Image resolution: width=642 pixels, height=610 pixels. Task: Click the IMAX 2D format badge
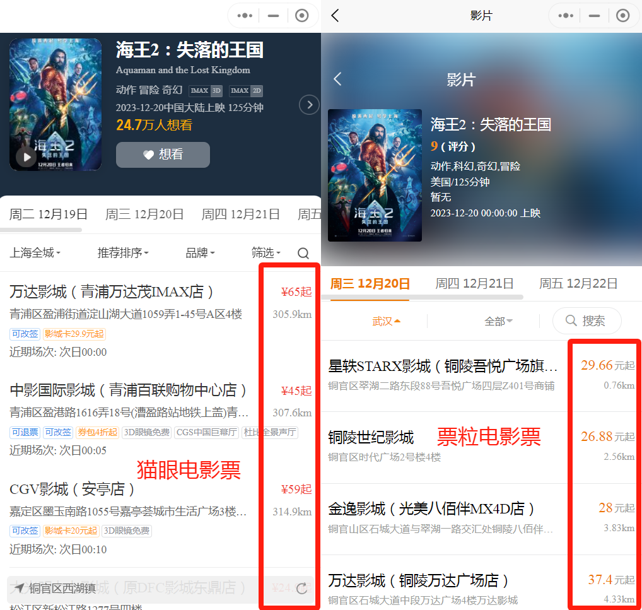pyautogui.click(x=246, y=91)
